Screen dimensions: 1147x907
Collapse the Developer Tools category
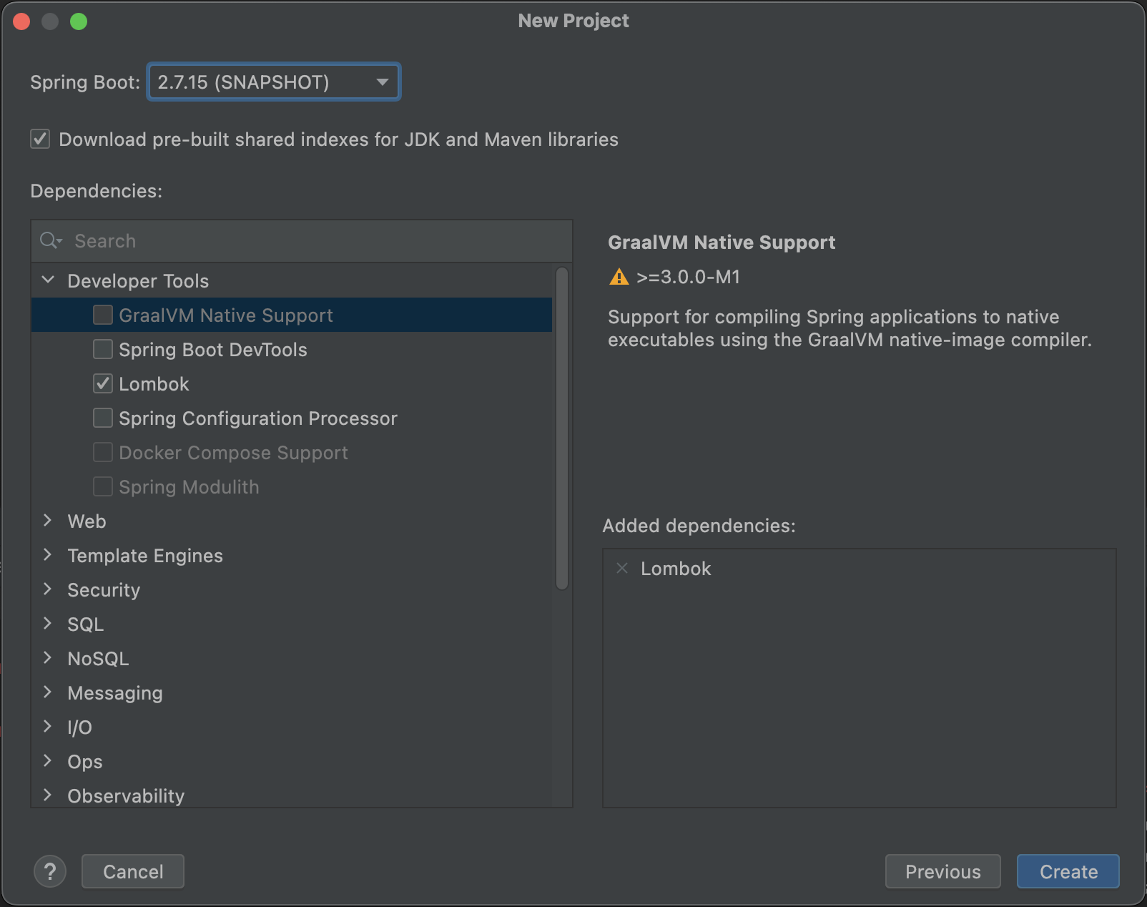48,280
